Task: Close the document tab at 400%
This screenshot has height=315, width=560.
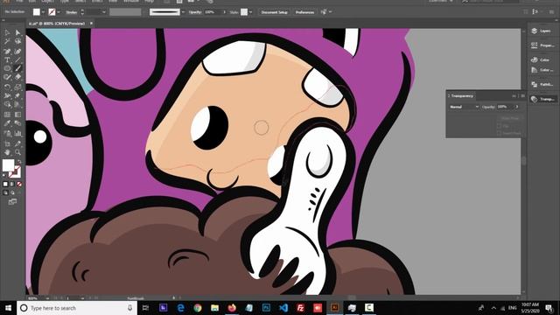Action: [x=91, y=24]
